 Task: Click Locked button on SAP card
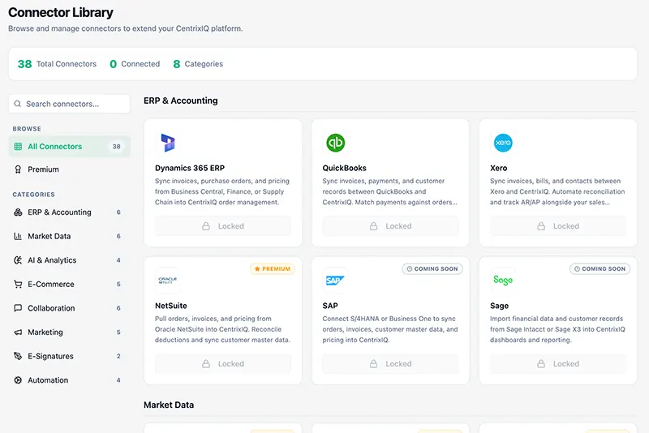point(390,364)
